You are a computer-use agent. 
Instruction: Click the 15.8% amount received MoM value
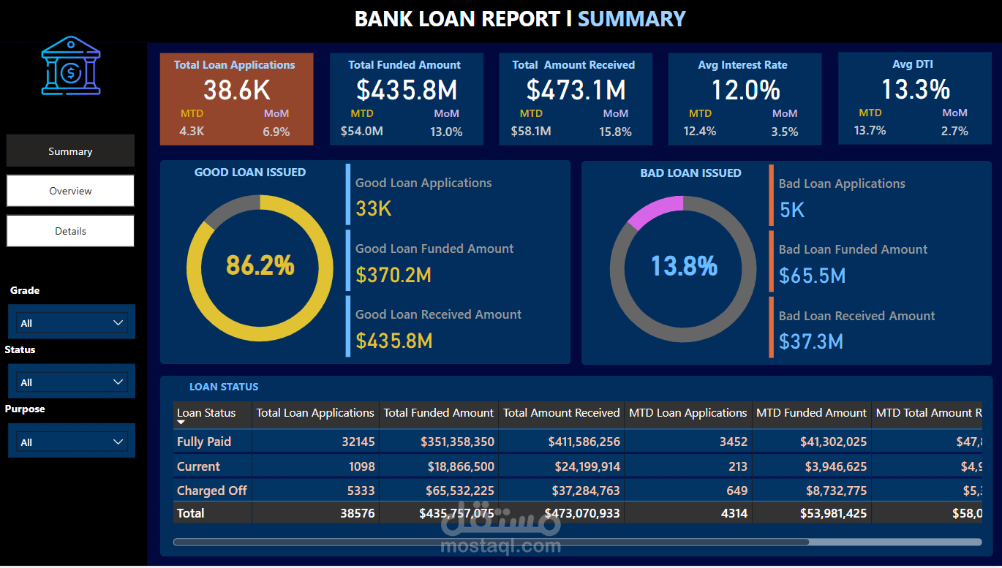[x=615, y=132]
